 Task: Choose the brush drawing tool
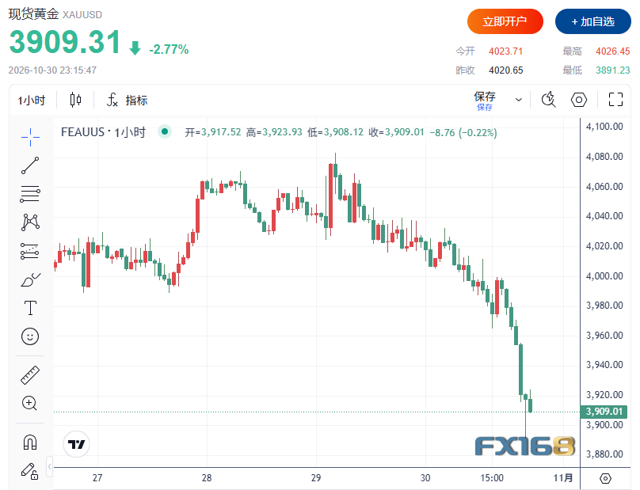(x=30, y=280)
